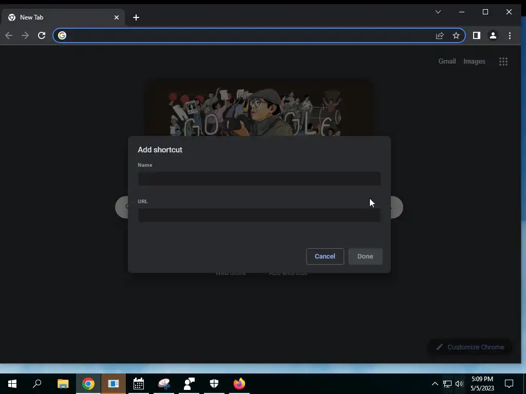Viewport: 526px width, 394px height.
Task: Open the highlighted blue window app on taskbar
Action: 114,384
